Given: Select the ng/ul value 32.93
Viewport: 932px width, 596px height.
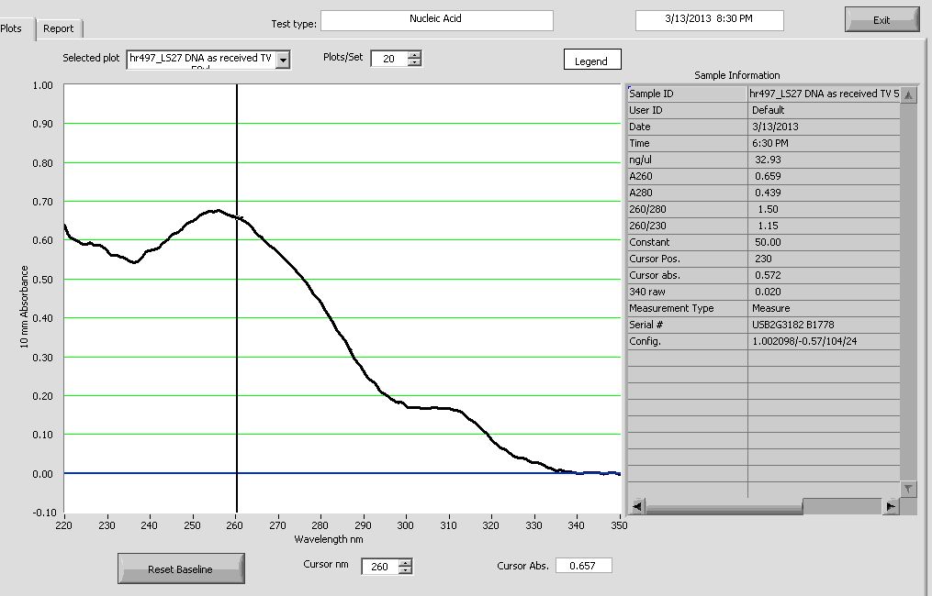Looking at the screenshot, I should [x=824, y=160].
